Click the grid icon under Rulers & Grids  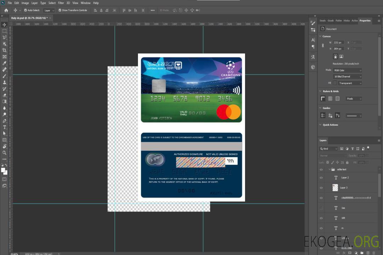tap(330, 98)
